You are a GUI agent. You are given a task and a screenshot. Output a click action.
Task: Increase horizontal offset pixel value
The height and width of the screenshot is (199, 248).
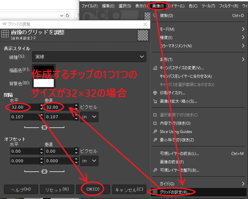[x=42, y=149]
